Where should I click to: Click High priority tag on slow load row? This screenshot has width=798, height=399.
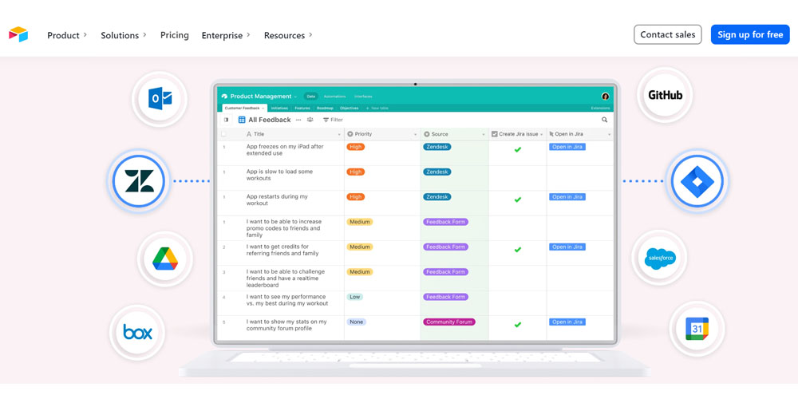coord(356,172)
